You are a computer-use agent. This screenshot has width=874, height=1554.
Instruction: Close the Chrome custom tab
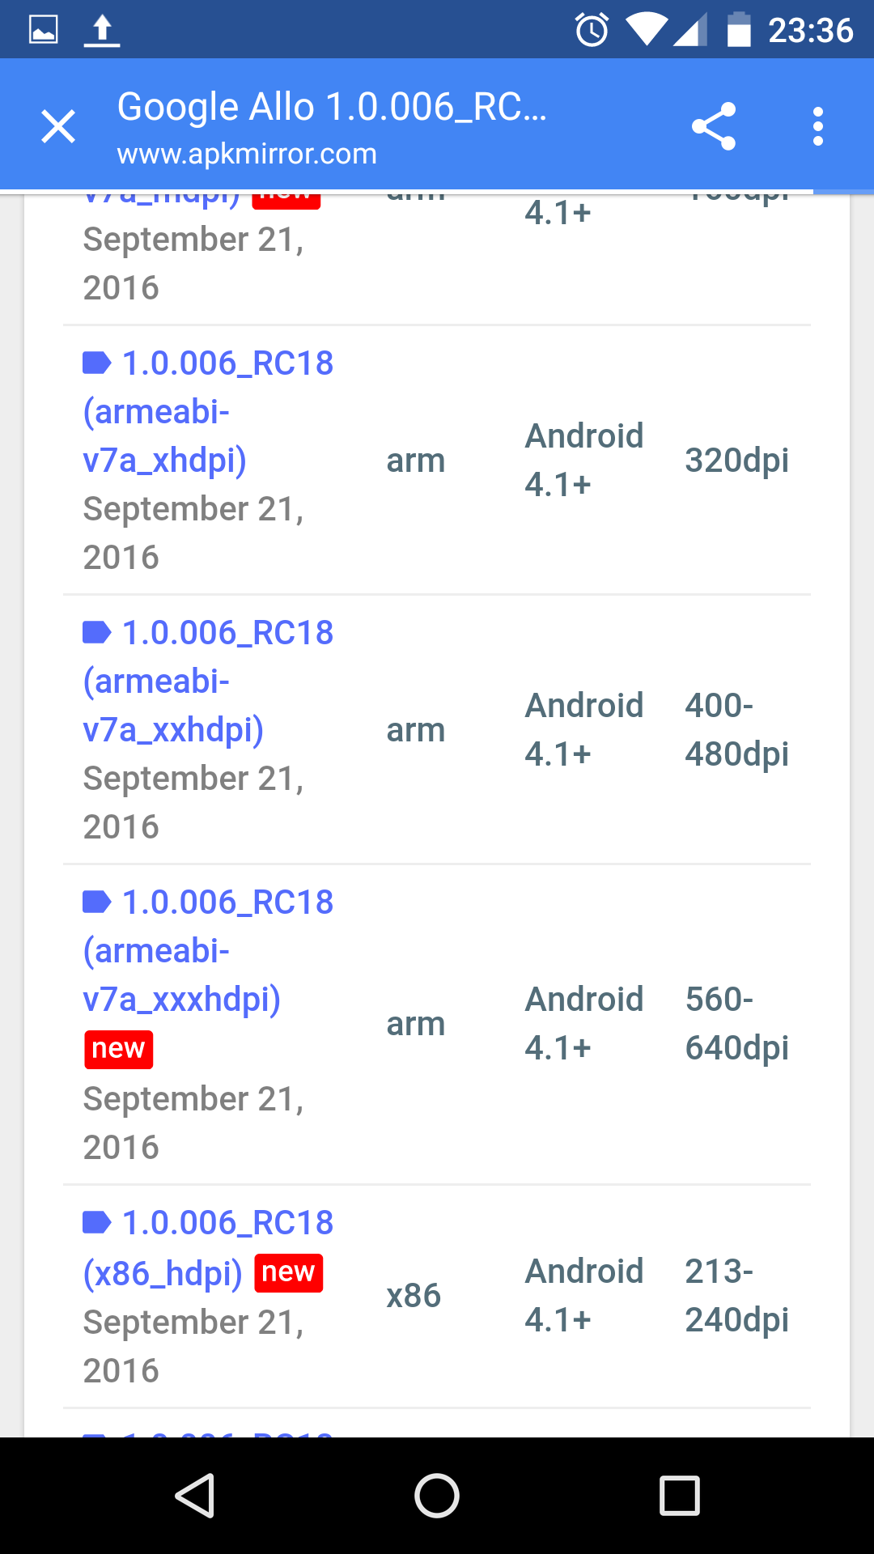pyautogui.click(x=58, y=127)
